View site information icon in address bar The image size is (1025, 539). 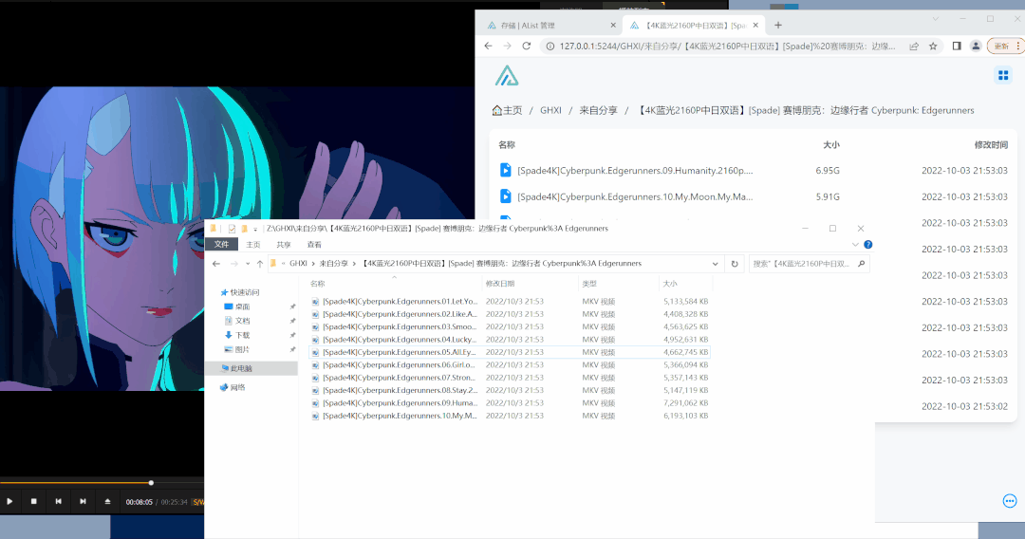(x=550, y=46)
